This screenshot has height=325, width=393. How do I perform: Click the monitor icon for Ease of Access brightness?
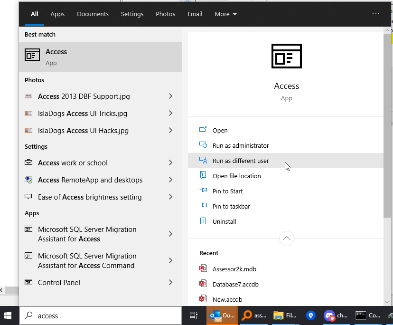[28, 197]
